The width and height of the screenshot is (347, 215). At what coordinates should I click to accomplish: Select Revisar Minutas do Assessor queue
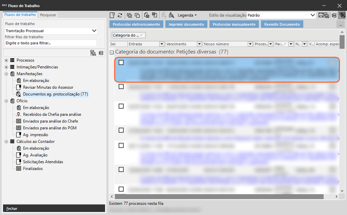click(x=48, y=87)
